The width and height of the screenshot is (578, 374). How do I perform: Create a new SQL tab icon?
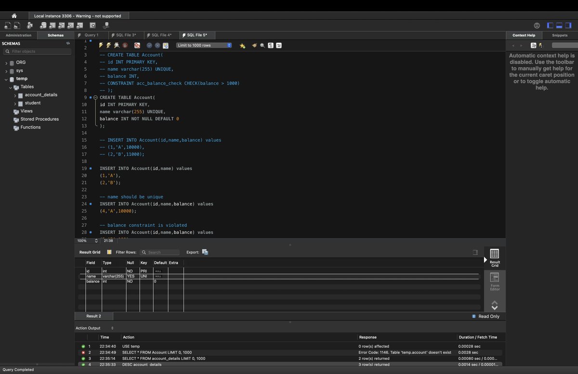(8, 26)
